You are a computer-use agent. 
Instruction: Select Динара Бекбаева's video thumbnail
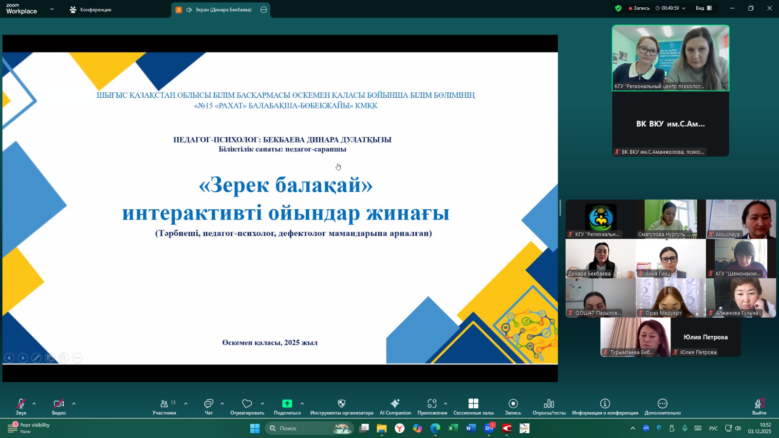pos(600,258)
